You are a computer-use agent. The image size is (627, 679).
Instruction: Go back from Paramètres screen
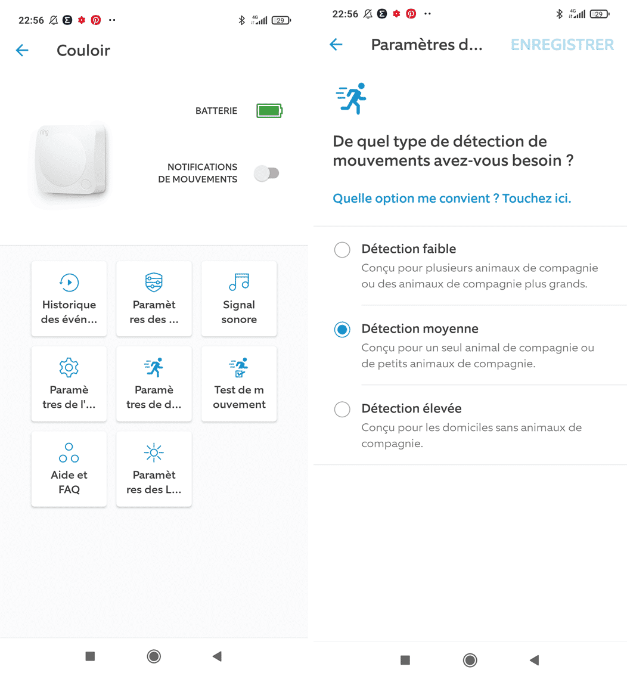click(336, 44)
